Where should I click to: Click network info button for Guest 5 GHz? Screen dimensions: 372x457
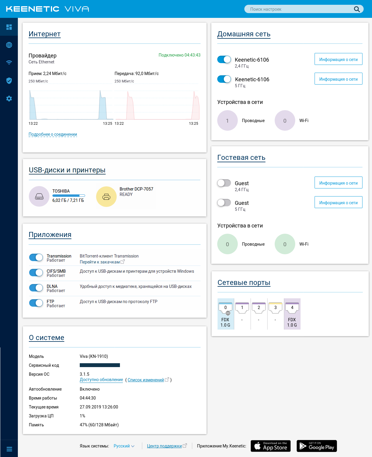[x=338, y=202]
